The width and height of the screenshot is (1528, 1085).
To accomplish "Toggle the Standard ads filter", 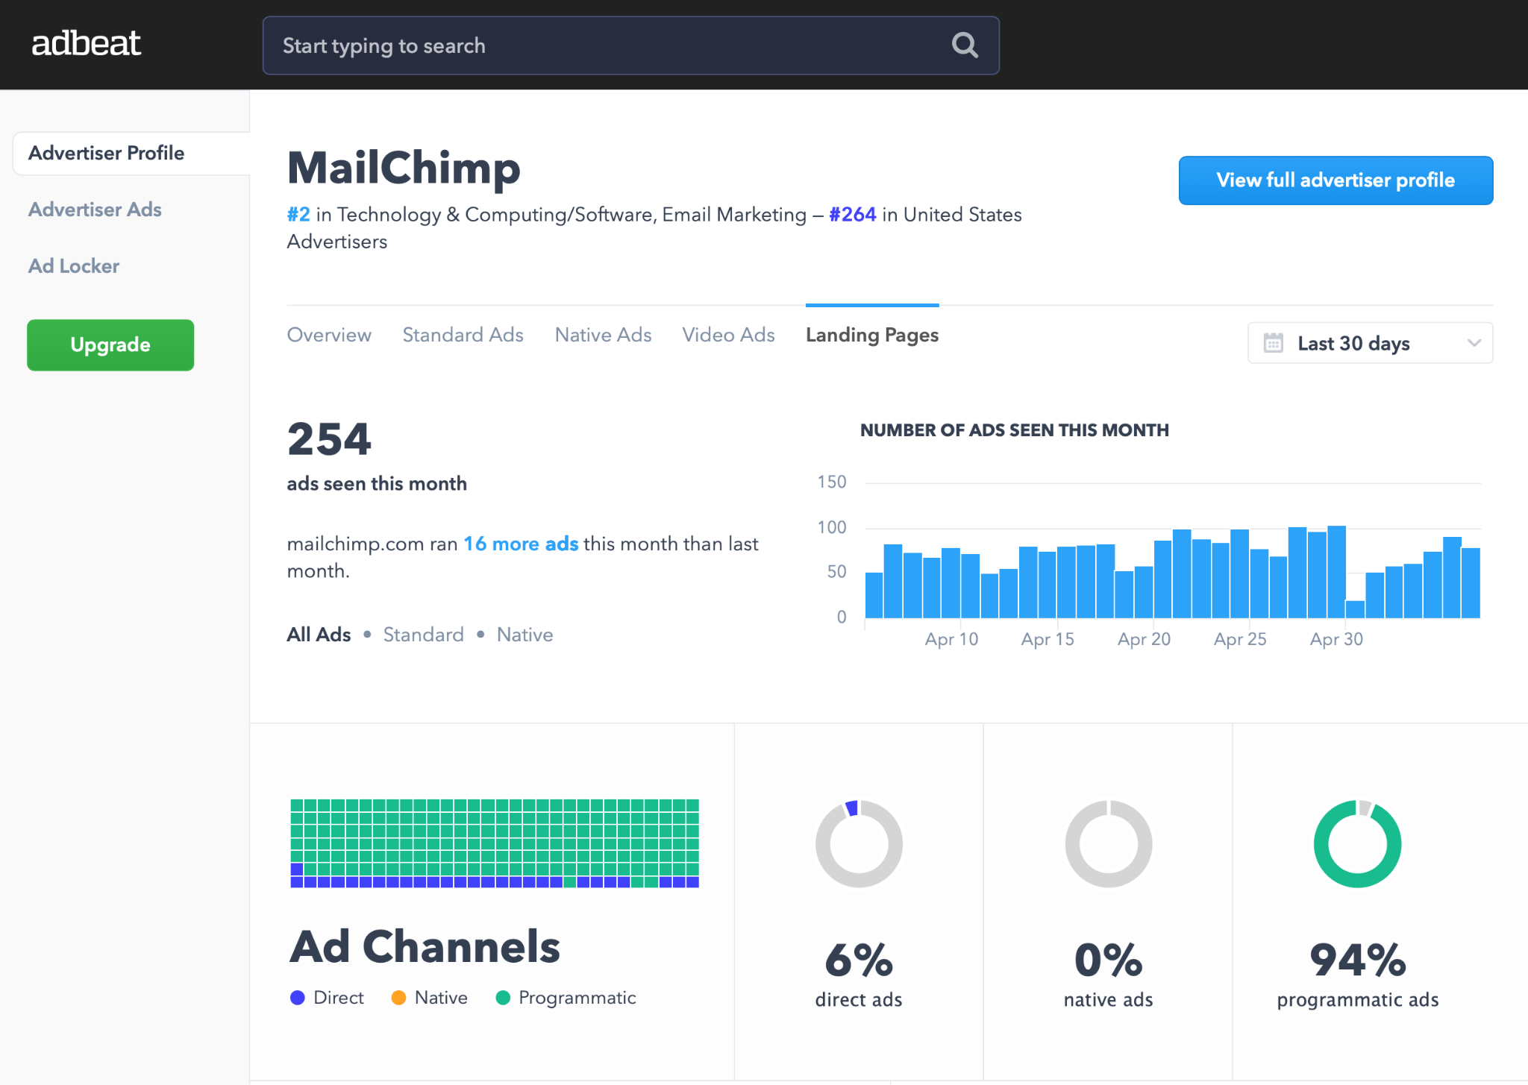I will (x=423, y=634).
